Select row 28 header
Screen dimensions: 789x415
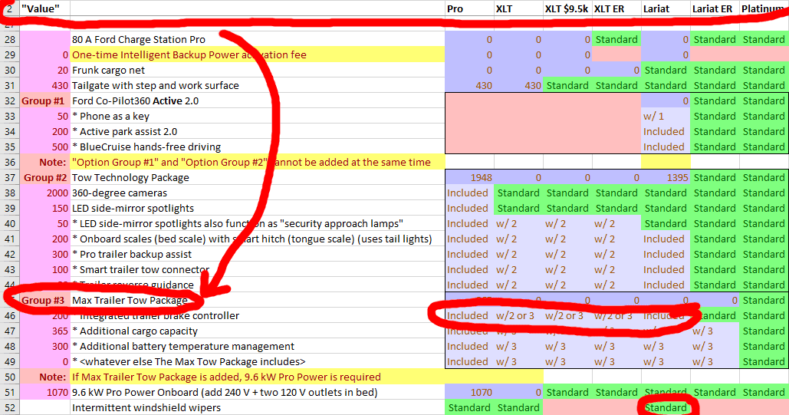tap(10, 39)
